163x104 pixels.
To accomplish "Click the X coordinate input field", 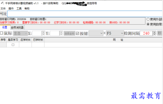I will 37,34.
